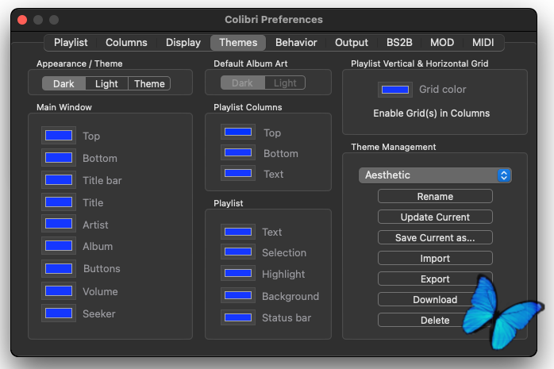The width and height of the screenshot is (554, 369).
Task: Open the Behavior tab
Action: 296,42
